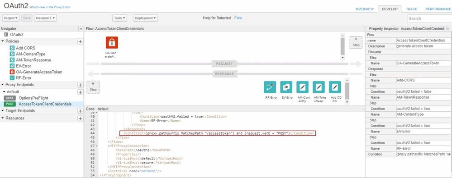Edit the oauthV2.failed = false condition field
Image resolution: width=452 pixels, height=178 pixels.
(423, 91)
